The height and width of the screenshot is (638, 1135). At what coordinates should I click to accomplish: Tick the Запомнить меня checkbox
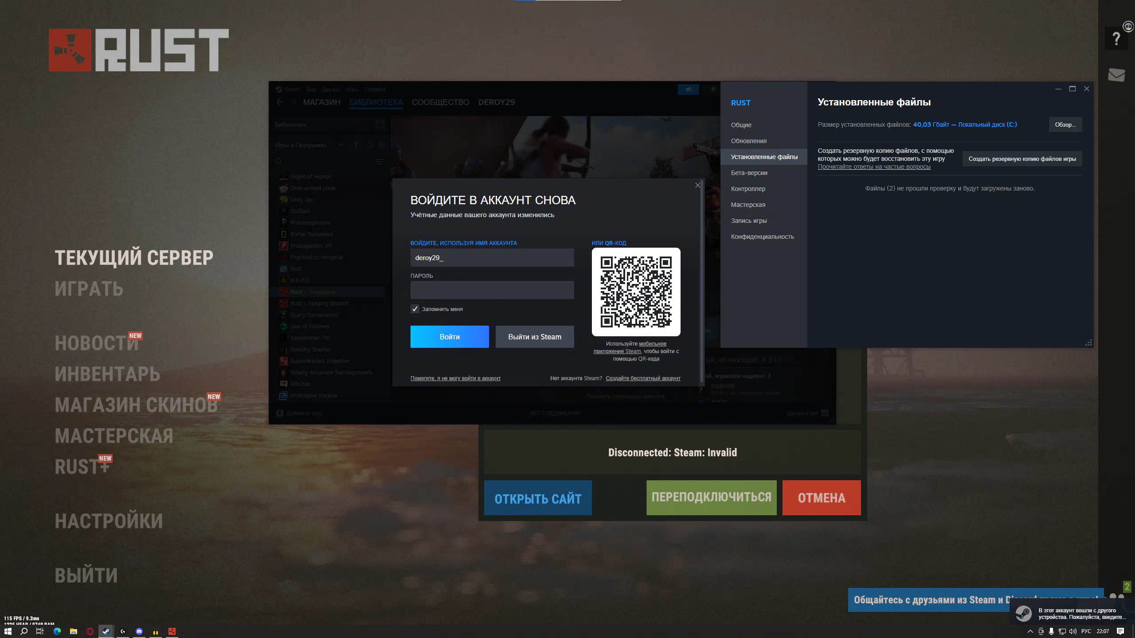click(415, 309)
